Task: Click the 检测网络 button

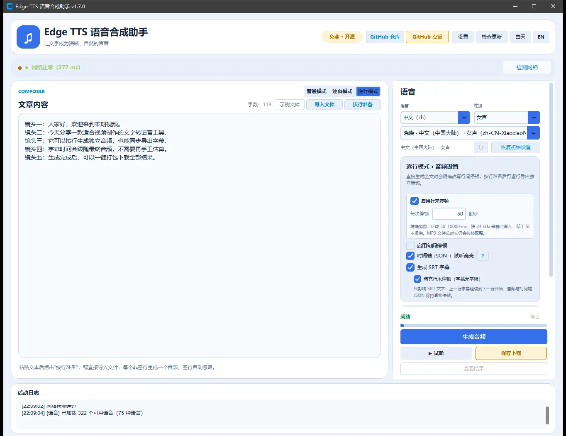Action: click(527, 67)
